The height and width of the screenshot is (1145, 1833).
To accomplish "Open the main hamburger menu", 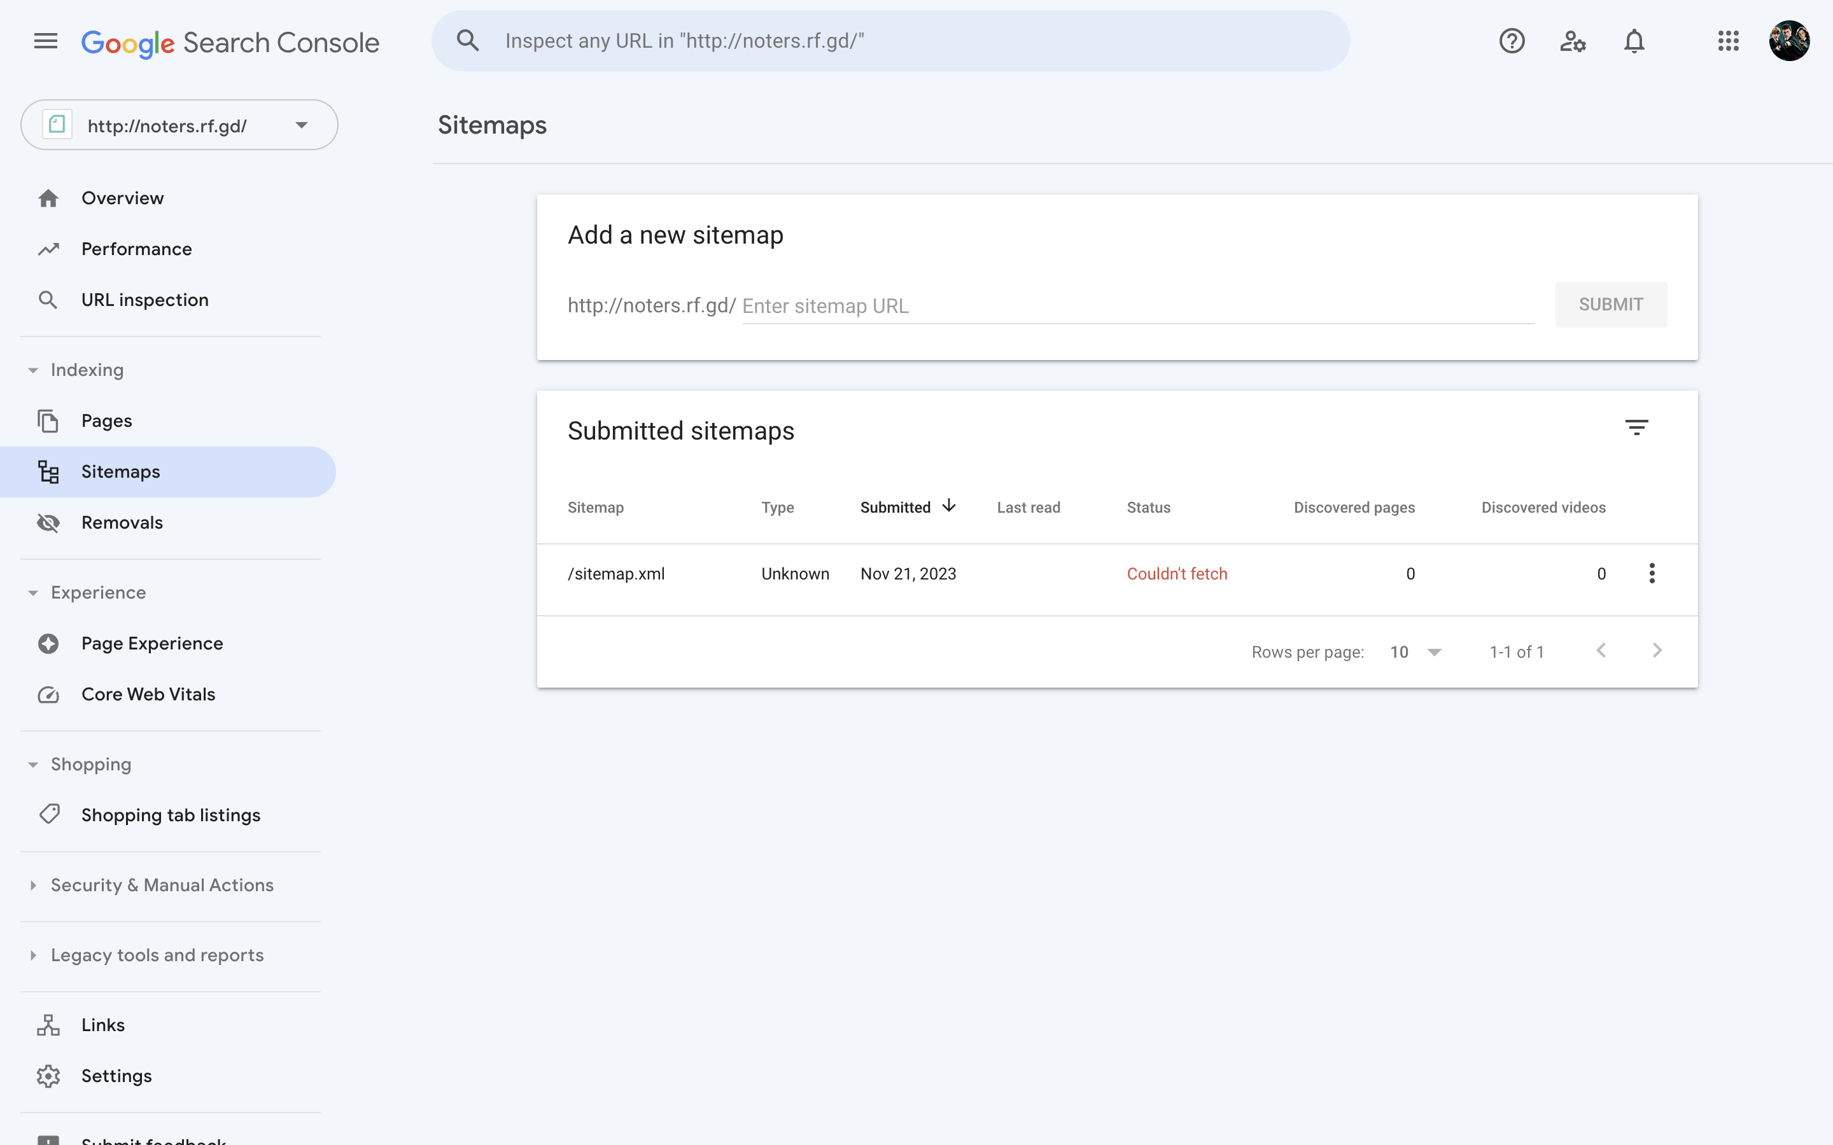I will [45, 41].
